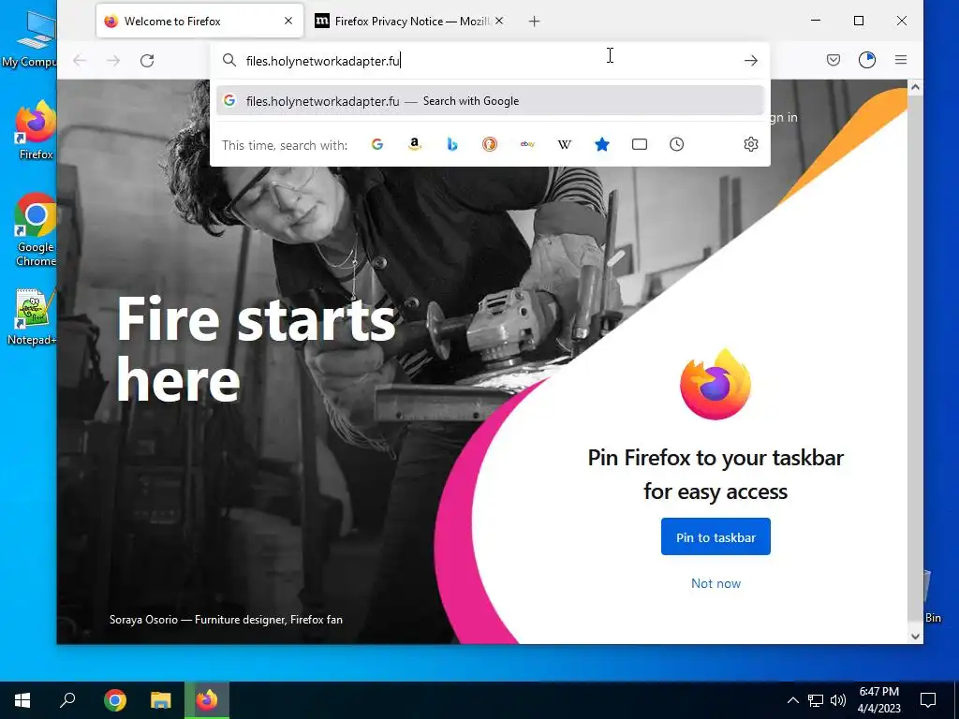This screenshot has width=959, height=719.
Task: Open Windows taskbar search
Action: coord(67,700)
